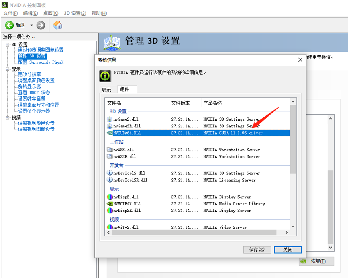This screenshot has width=349, height=279.
Task: Open the 3D 设置(3) menu
Action: [75, 13]
